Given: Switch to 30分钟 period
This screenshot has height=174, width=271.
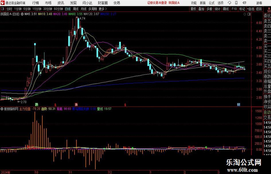Looking at the screenshot, I should click(x=48, y=9).
